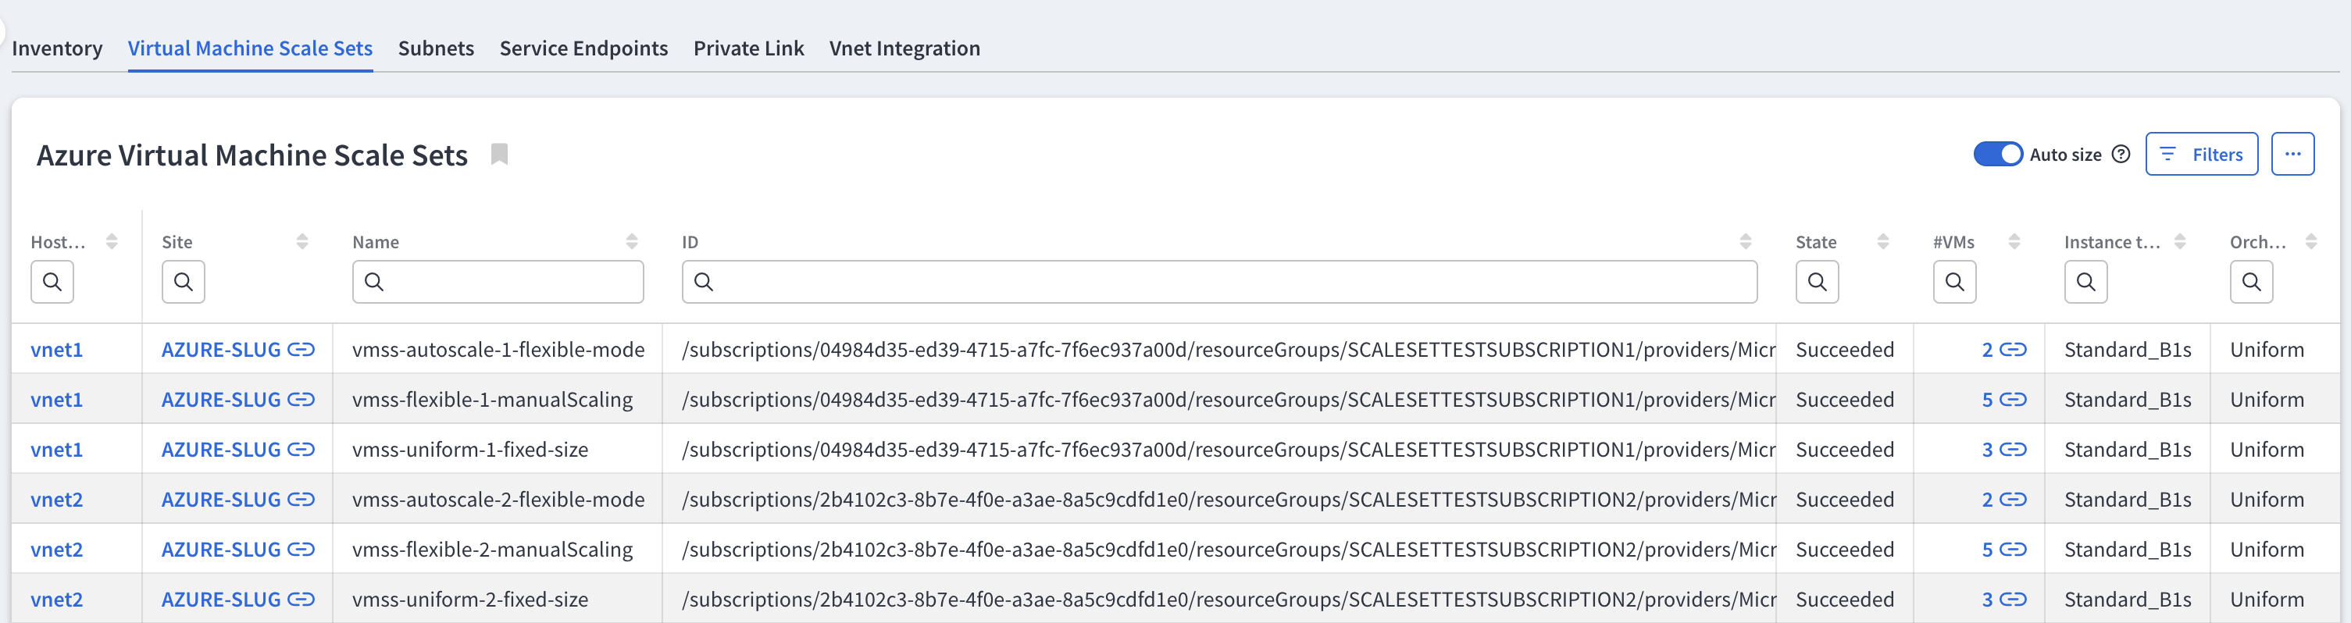Screen dimensions: 2351x623
Task: Sort the table by Site column
Action: point(302,242)
